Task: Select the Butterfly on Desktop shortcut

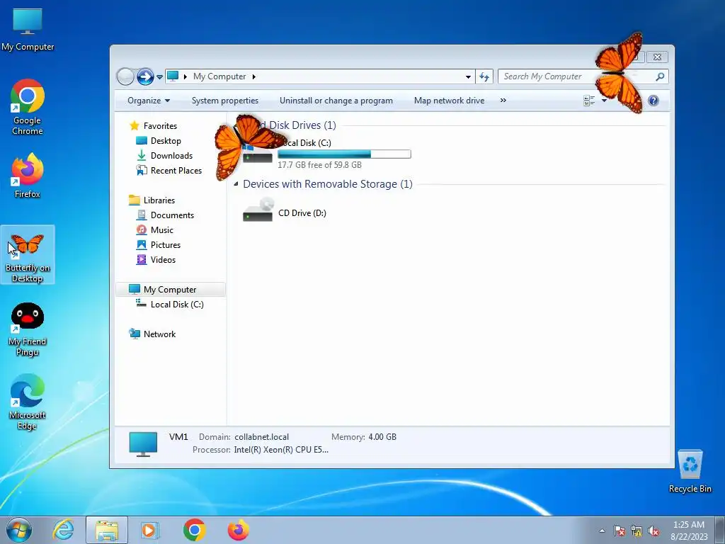Action: click(28, 255)
